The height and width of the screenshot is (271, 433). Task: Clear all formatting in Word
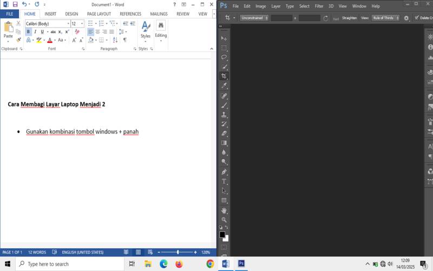[x=77, y=32]
